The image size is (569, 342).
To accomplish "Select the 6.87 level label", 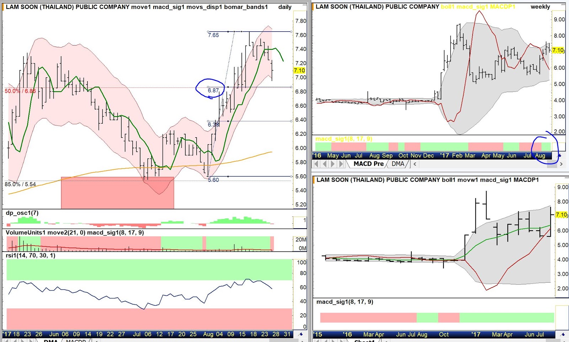I will [x=213, y=91].
